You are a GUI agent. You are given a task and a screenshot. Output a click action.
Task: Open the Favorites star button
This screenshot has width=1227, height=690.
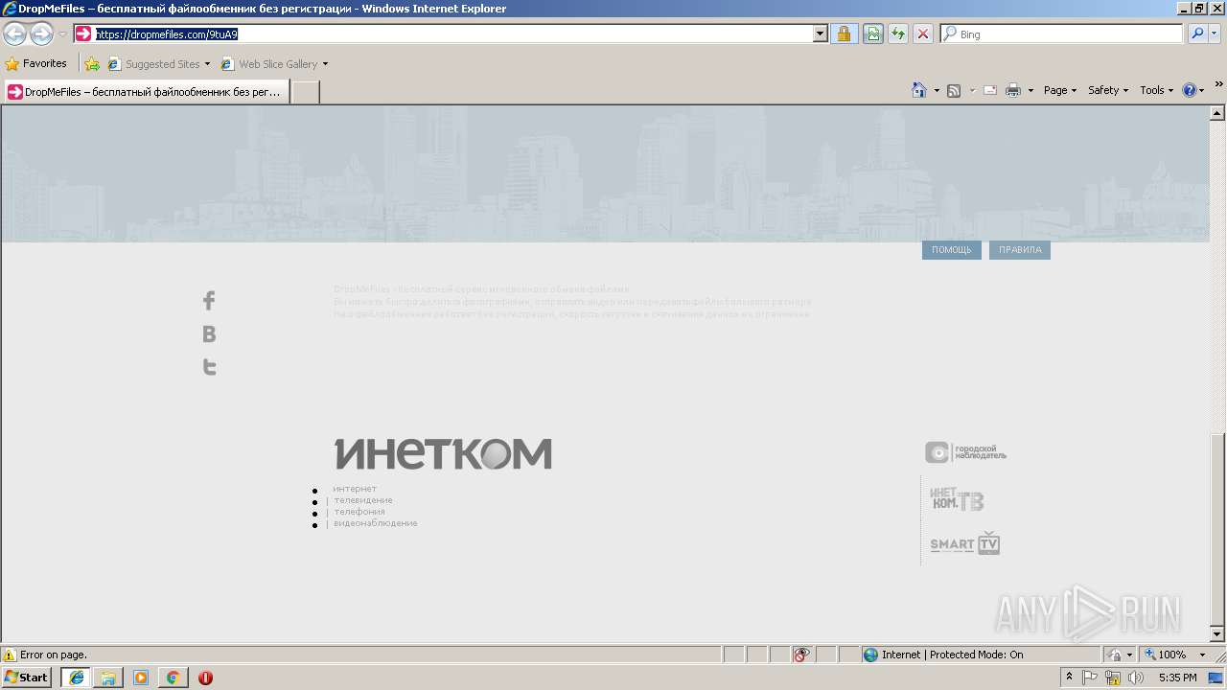click(x=36, y=63)
